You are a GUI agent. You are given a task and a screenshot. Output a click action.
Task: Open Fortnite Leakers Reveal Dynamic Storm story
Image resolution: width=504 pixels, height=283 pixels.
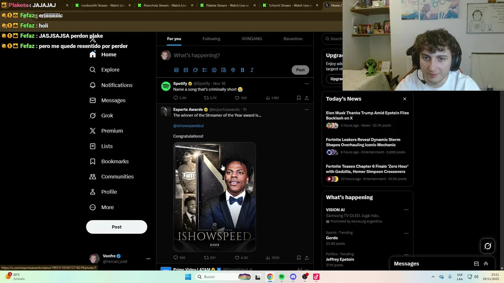point(367,147)
